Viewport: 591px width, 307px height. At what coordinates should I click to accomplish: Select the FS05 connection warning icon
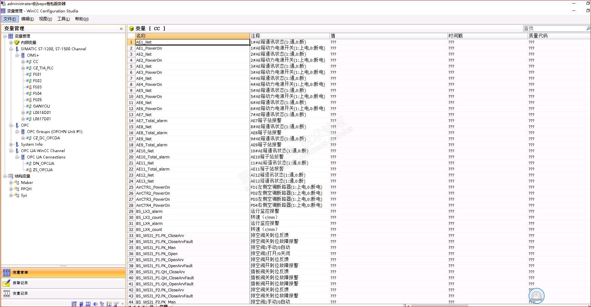pyautogui.click(x=29, y=100)
